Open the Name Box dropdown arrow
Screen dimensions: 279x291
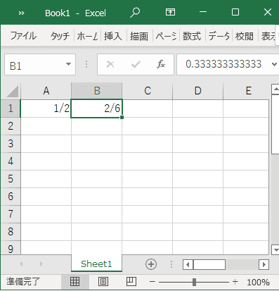[x=68, y=64]
